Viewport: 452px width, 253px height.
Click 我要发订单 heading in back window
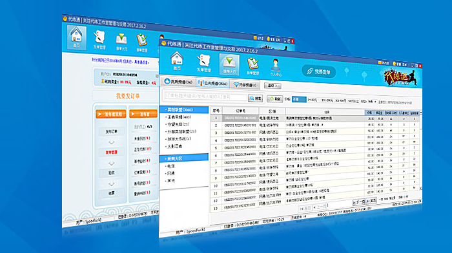click(128, 96)
